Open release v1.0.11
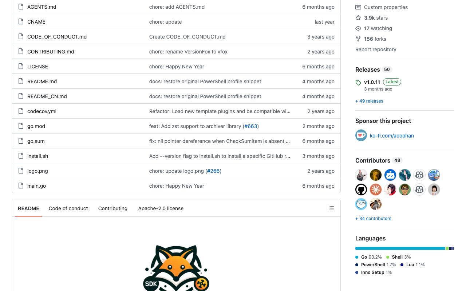The height and width of the screenshot is (291, 466). [x=372, y=82]
